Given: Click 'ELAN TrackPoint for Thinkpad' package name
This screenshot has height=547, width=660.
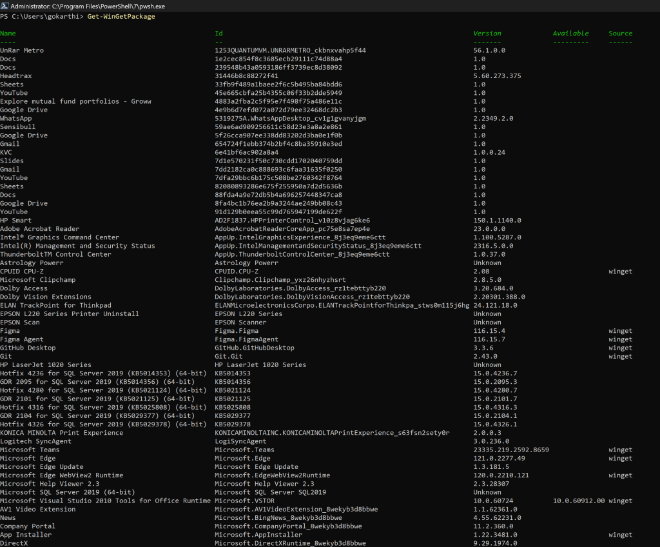Looking at the screenshot, I should 55,305.
